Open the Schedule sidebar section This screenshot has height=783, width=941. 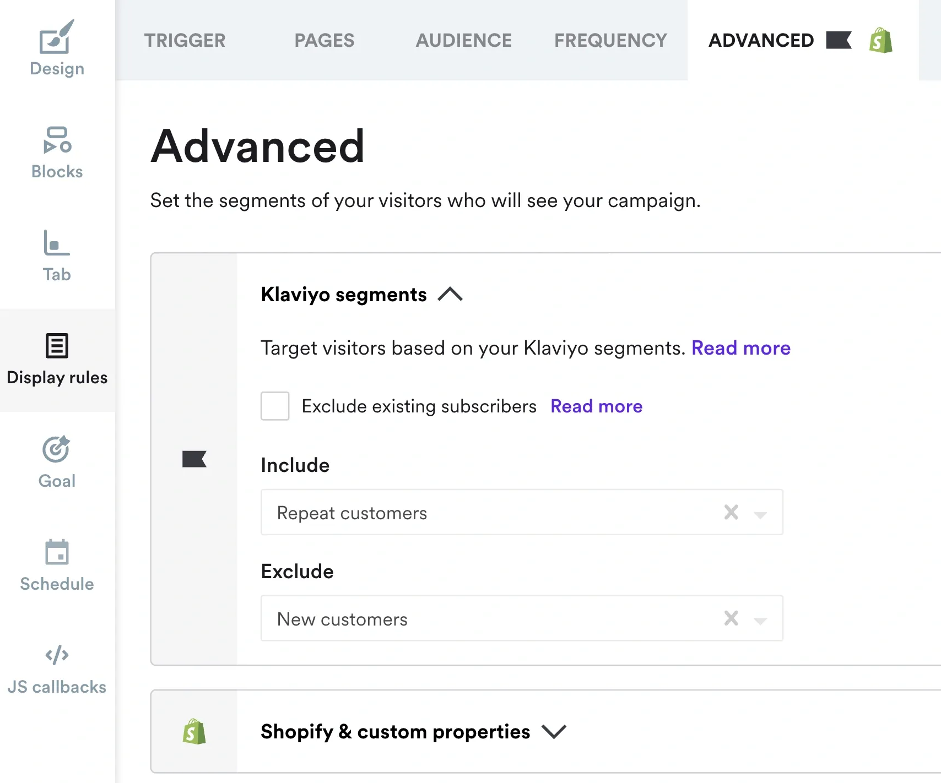[57, 565]
